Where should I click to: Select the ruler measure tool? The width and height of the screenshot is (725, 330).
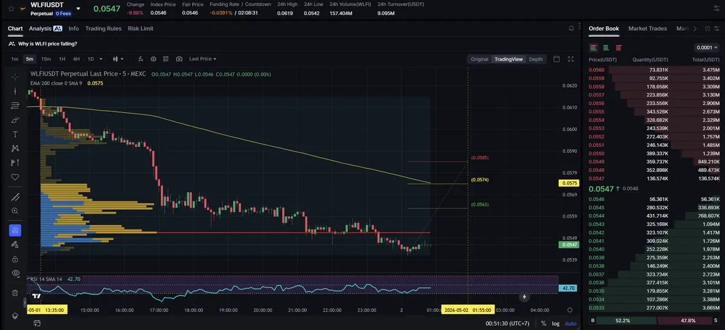coord(15,197)
